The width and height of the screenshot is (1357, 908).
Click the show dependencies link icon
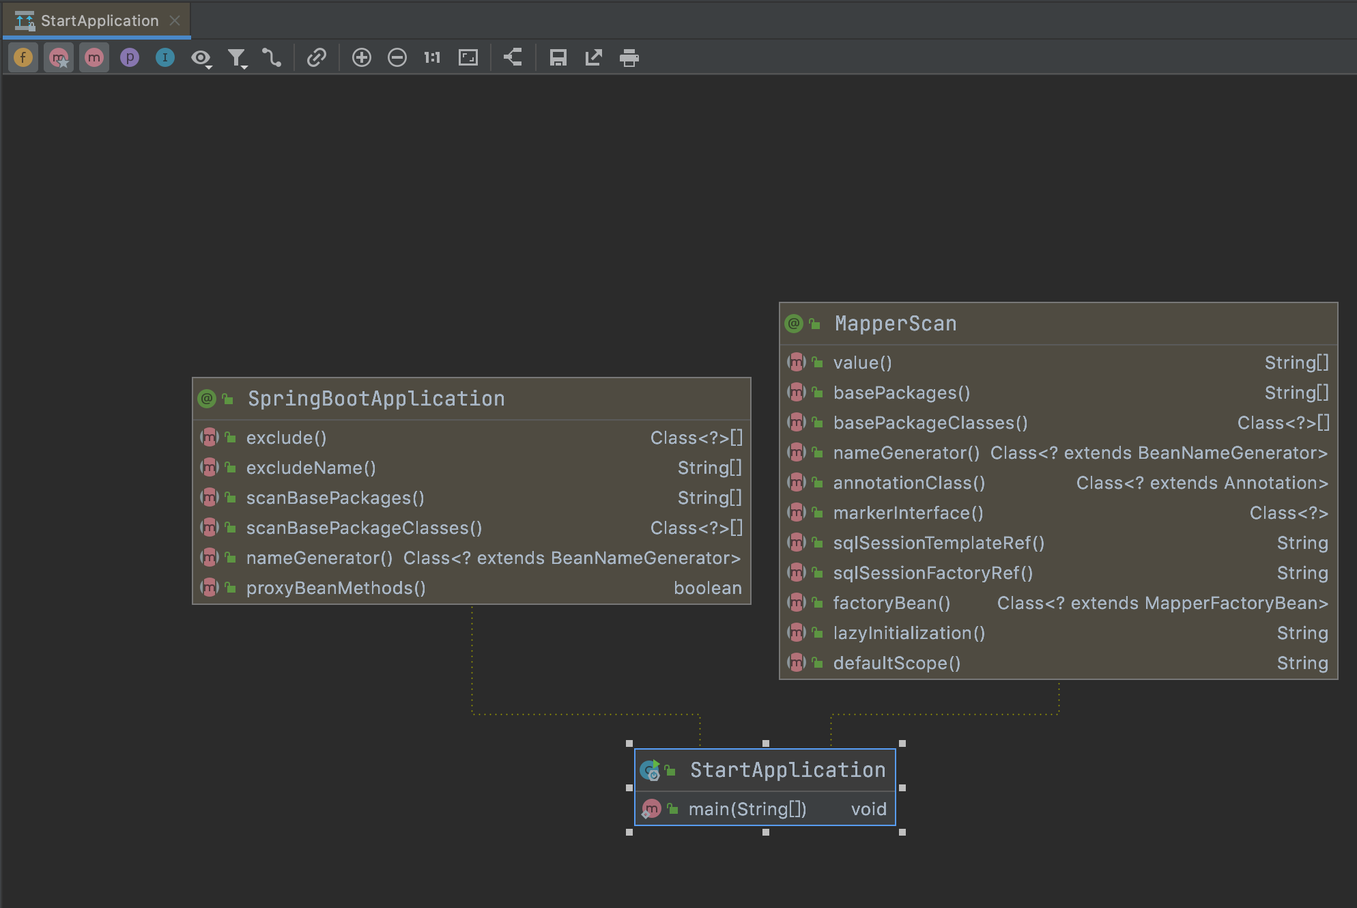click(317, 58)
